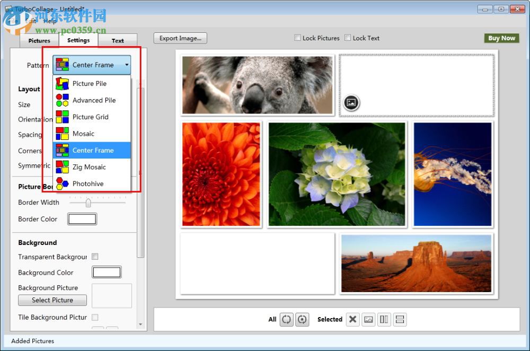Image resolution: width=530 pixels, height=351 pixels.
Task: Switch to the Pictures tab
Action: [x=39, y=40]
